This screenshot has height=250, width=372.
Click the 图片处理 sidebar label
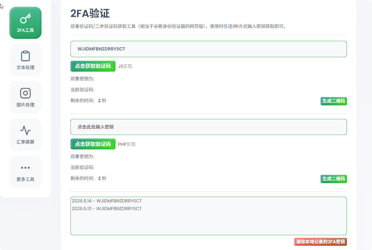[x=25, y=105]
